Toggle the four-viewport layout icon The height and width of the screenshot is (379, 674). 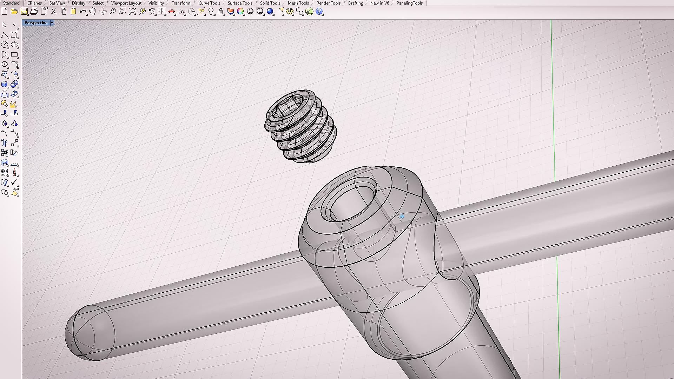(x=161, y=12)
